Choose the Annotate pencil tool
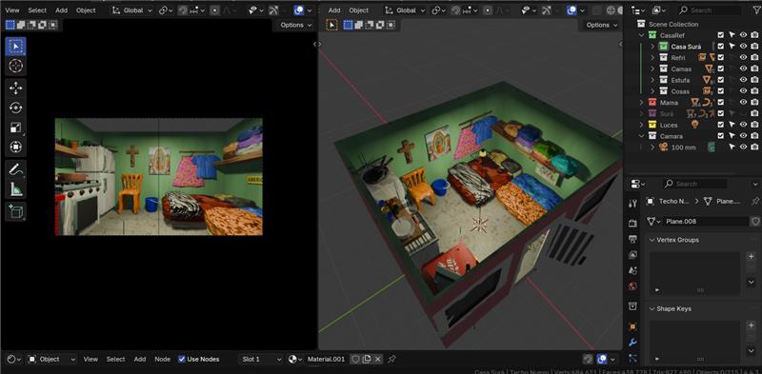This screenshot has width=762, height=374. click(15, 169)
